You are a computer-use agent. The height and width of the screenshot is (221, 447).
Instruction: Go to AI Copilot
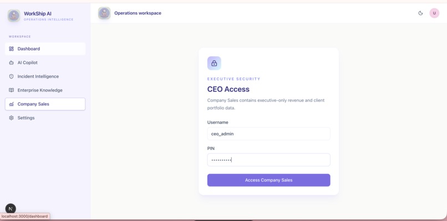pyautogui.click(x=45, y=63)
